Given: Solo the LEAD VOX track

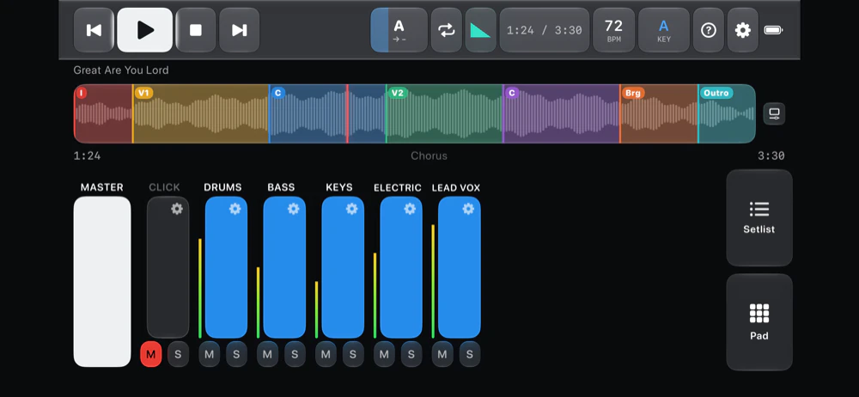Looking at the screenshot, I should pyautogui.click(x=470, y=354).
